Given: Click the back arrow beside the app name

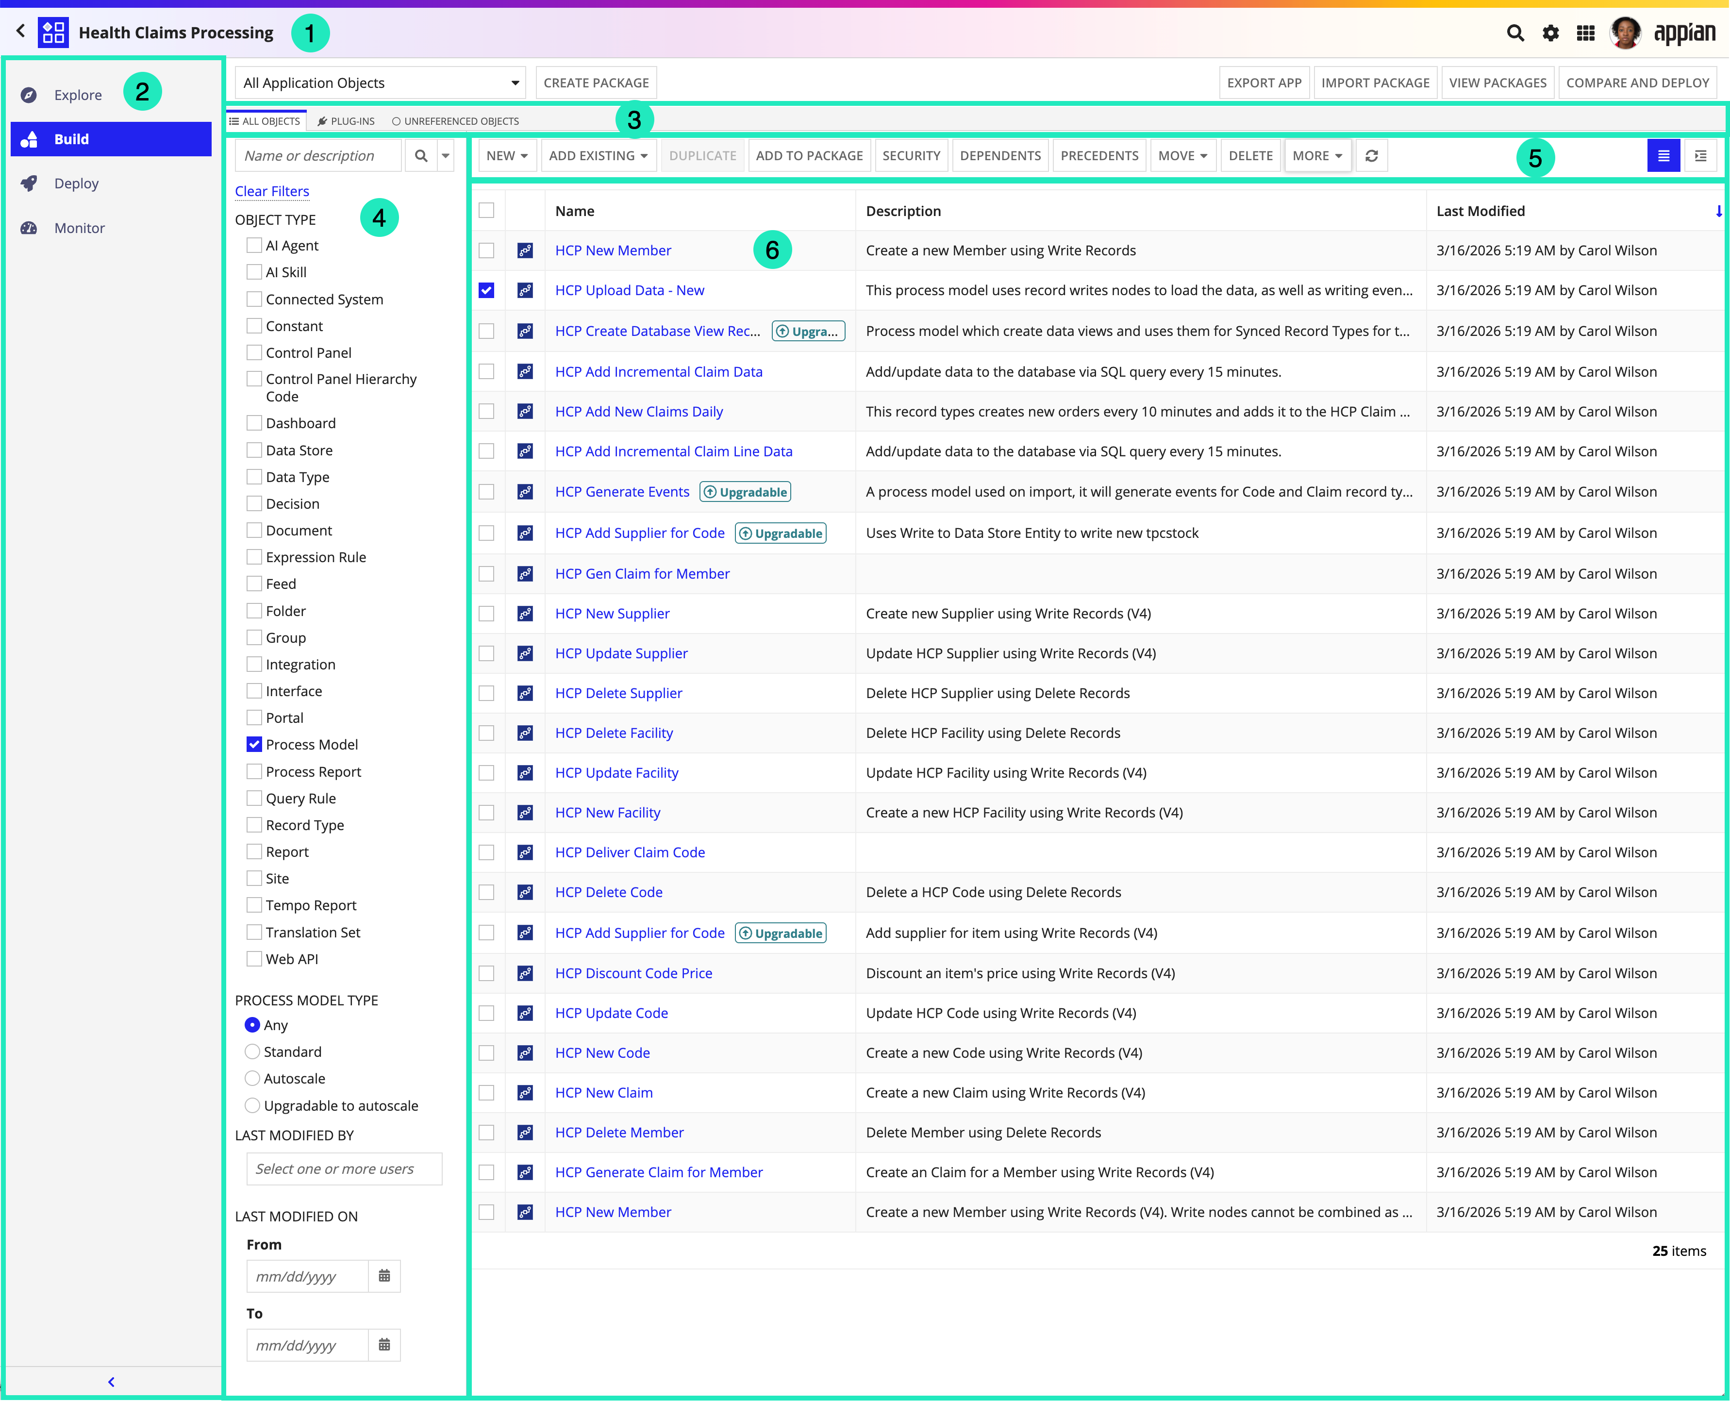Looking at the screenshot, I should coord(21,32).
